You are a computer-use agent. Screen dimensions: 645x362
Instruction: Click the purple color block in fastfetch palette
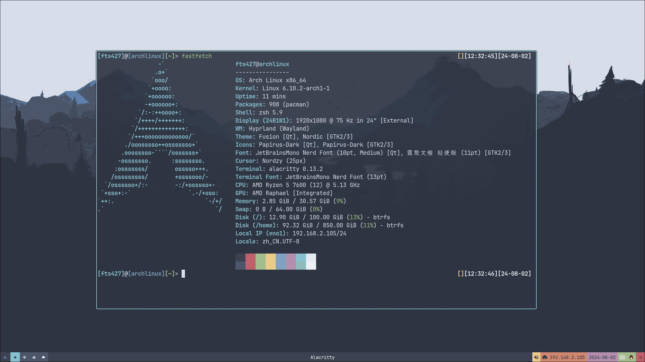tap(291, 262)
